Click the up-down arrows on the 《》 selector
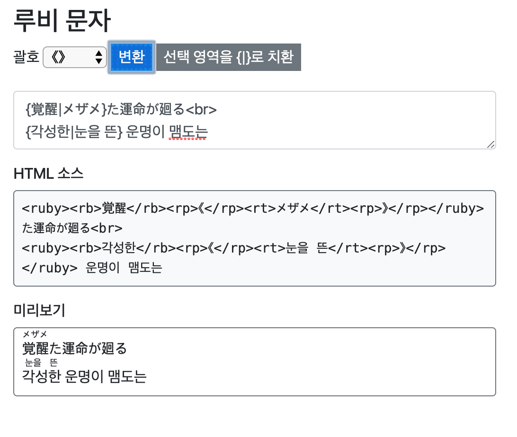 (x=99, y=58)
